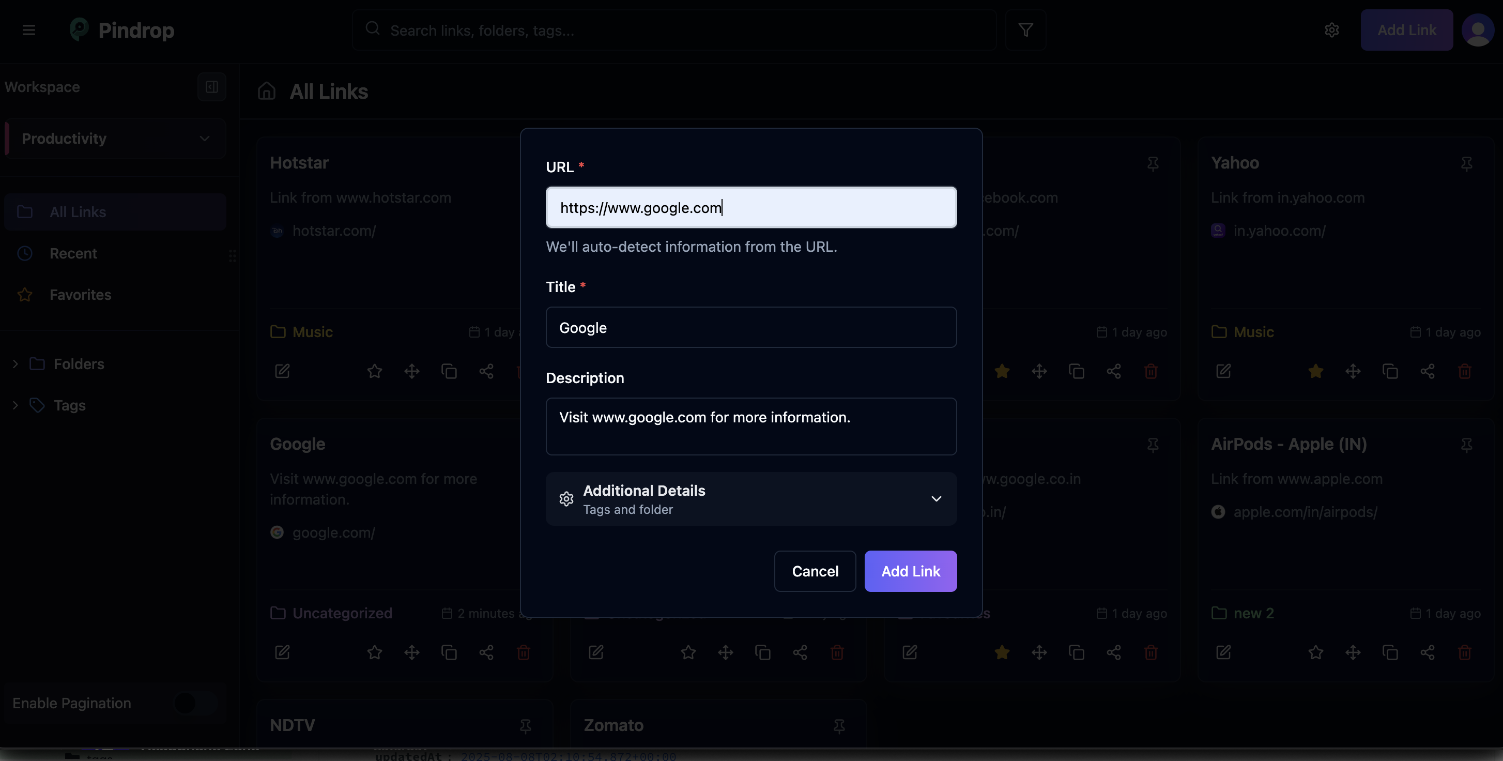Screen dimensions: 1503x761
Task: Share the Yahoo link
Action: coord(1428,371)
